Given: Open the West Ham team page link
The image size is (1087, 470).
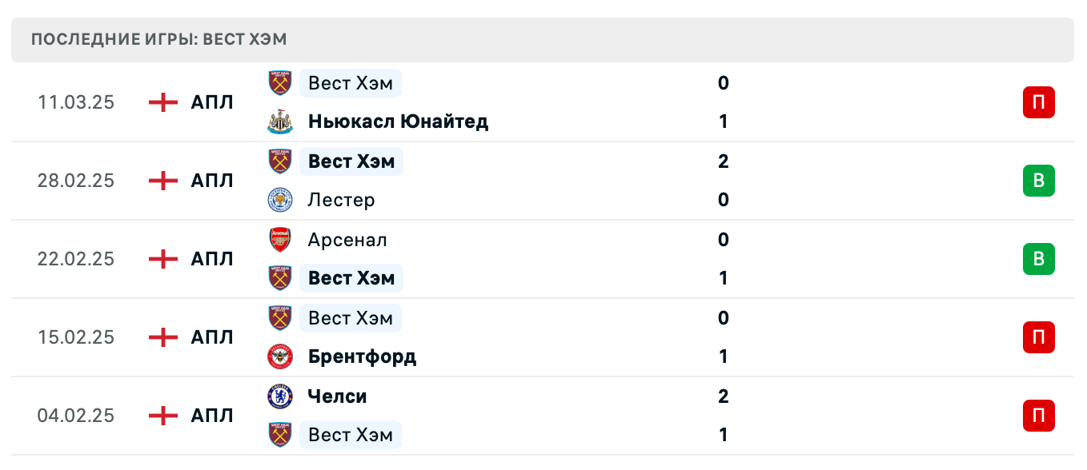Looking at the screenshot, I should [x=350, y=83].
